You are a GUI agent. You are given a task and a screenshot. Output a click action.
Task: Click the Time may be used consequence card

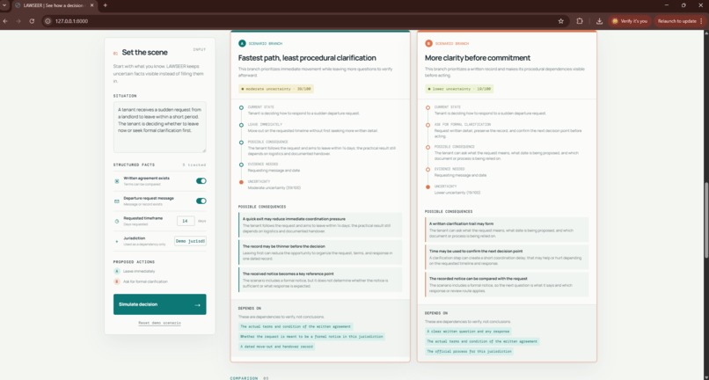pyautogui.click(x=507, y=258)
